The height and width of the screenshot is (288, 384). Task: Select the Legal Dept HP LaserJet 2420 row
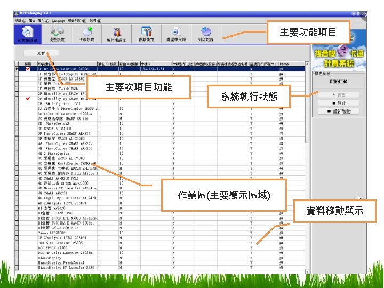[161, 198]
